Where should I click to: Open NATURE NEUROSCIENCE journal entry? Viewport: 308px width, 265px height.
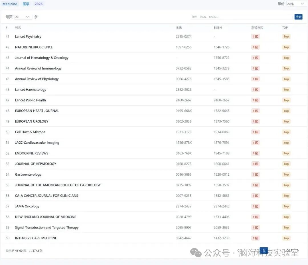34,47
